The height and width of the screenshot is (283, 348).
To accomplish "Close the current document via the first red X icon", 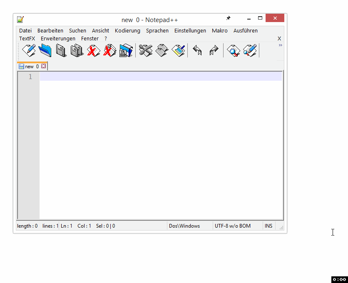I will [94, 51].
